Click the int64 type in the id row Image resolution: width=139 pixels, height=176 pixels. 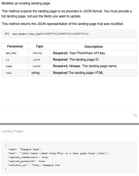click(36, 60)
